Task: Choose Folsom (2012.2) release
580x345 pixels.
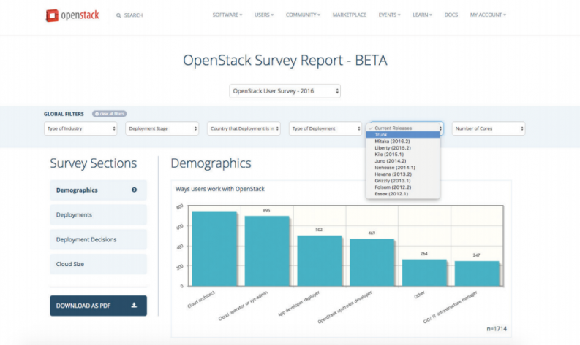Action: coord(403,187)
